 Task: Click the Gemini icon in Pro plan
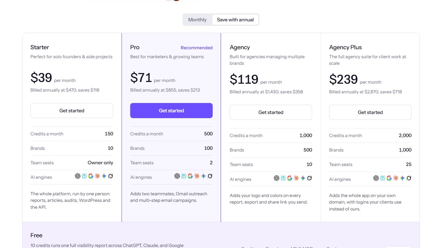[x=203, y=176]
